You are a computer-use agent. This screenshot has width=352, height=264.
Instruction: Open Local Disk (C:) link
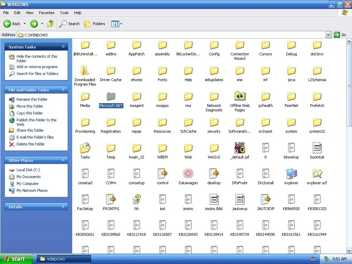[28, 170]
